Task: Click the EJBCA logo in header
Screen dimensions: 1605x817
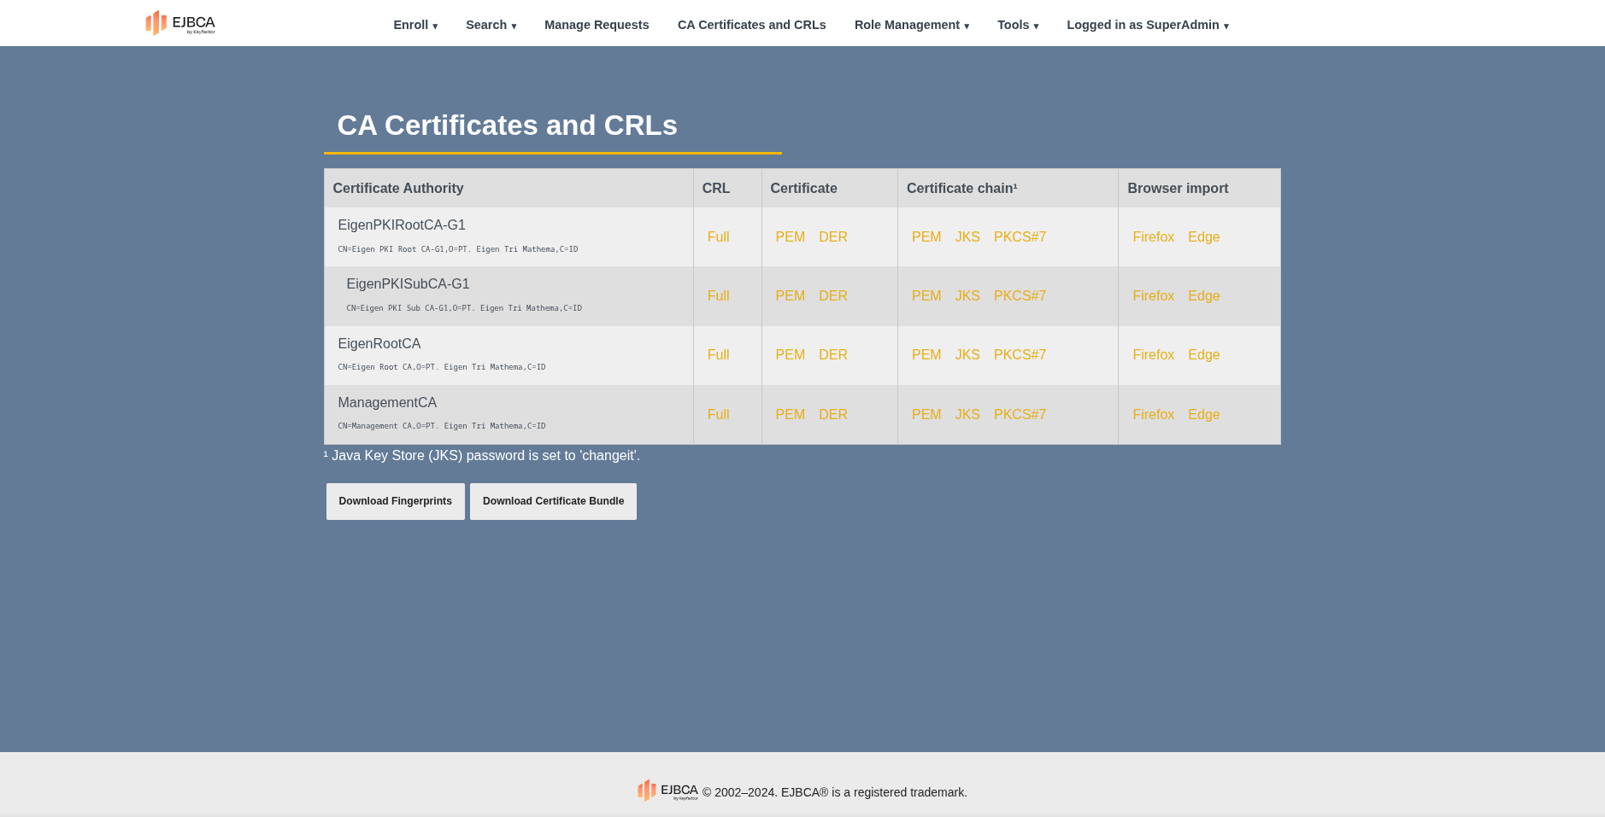Action: [x=180, y=23]
